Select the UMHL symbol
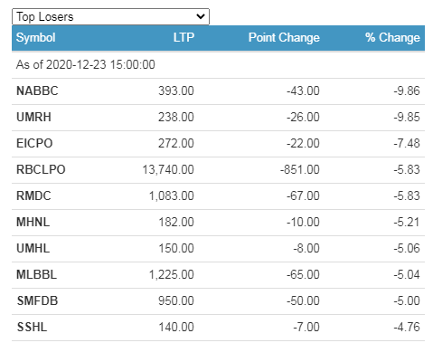 (33, 248)
